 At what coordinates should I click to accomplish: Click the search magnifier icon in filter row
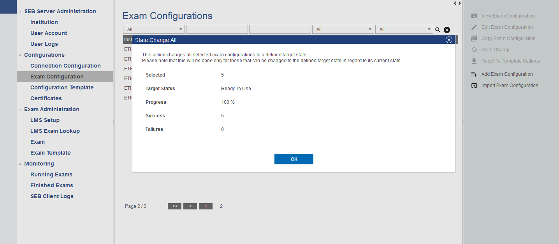click(x=438, y=30)
